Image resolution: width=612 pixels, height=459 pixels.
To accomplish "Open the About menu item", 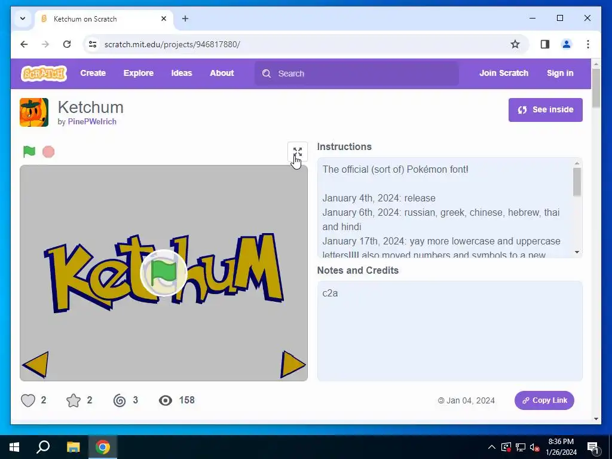I will 222,73.
